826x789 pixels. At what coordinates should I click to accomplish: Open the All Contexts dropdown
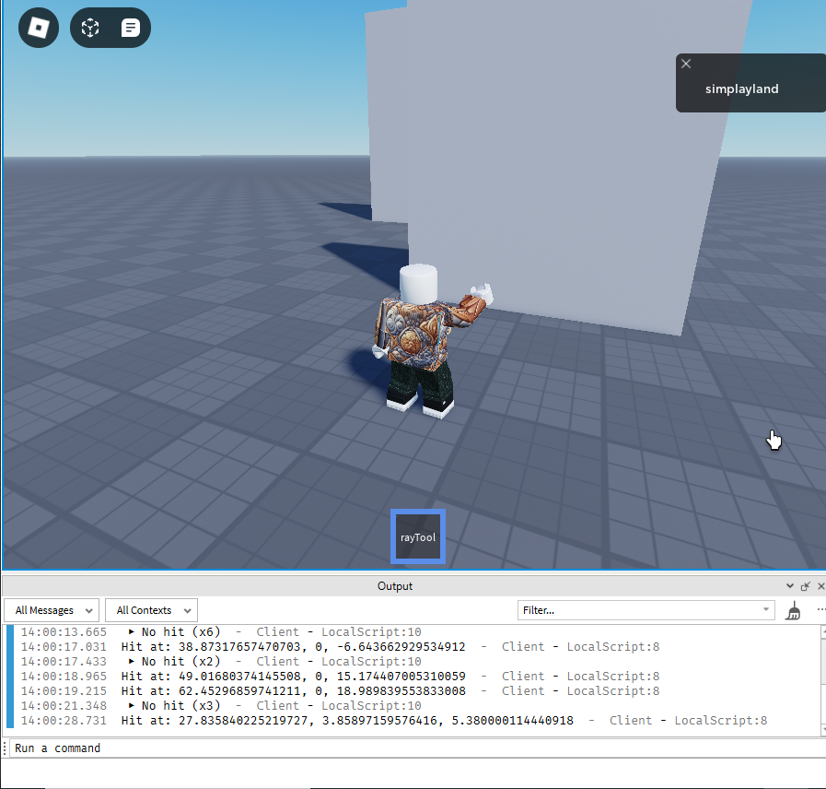[x=150, y=610]
